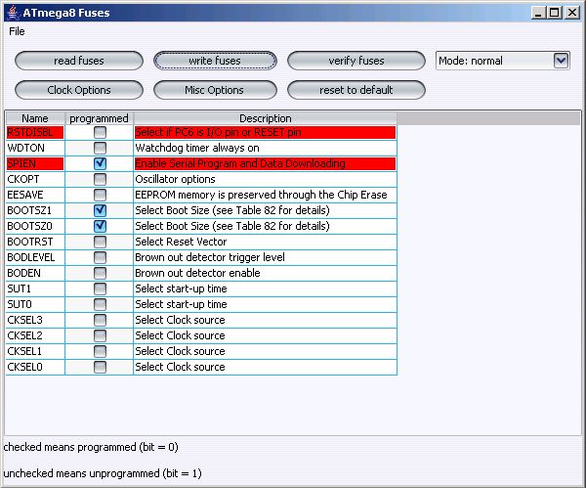The width and height of the screenshot is (586, 488).
Task: Toggle the CKOPT programmed checkbox
Action: point(100,179)
